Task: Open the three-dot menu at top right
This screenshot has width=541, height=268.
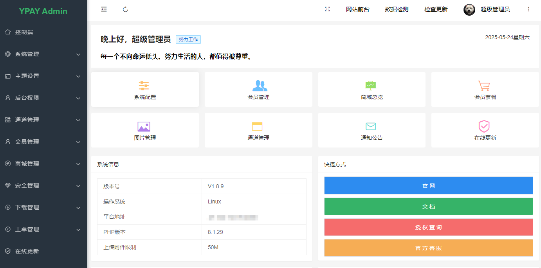Action: coord(528,9)
